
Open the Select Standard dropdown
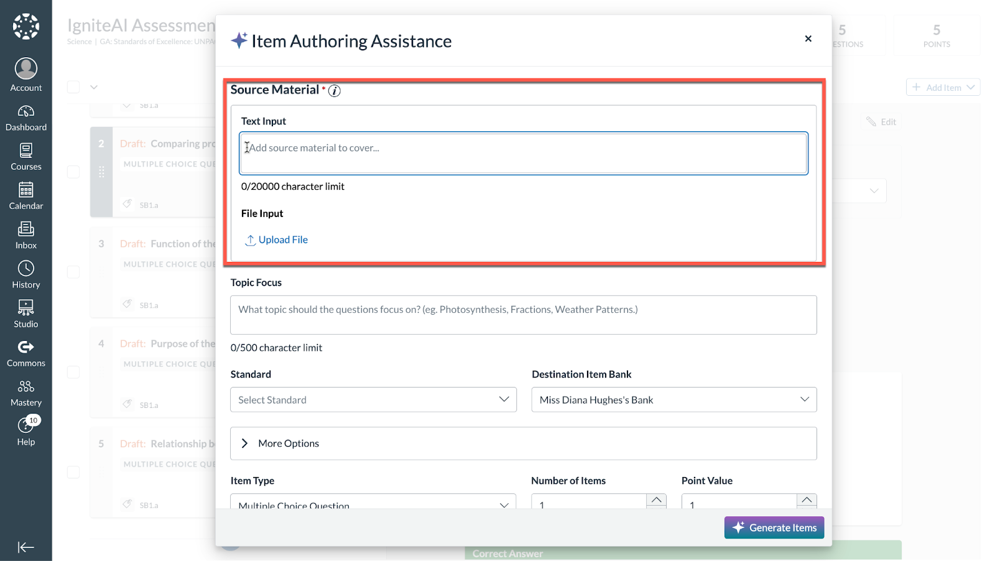point(373,400)
